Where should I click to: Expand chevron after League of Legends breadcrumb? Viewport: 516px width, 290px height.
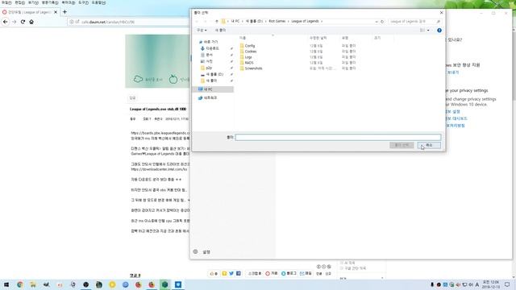322,22
